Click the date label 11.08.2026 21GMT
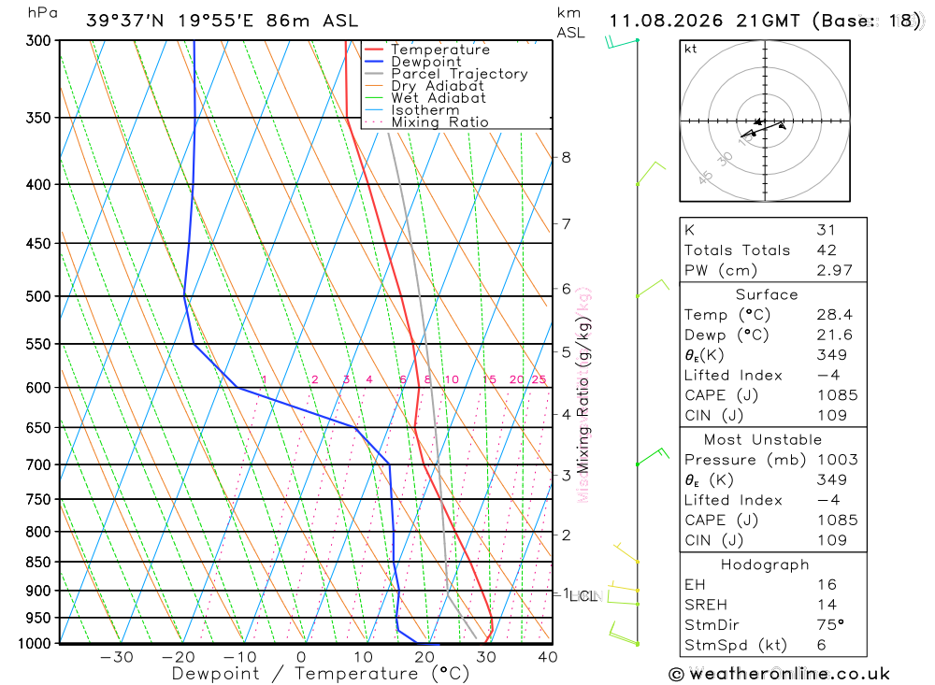 tap(704, 21)
